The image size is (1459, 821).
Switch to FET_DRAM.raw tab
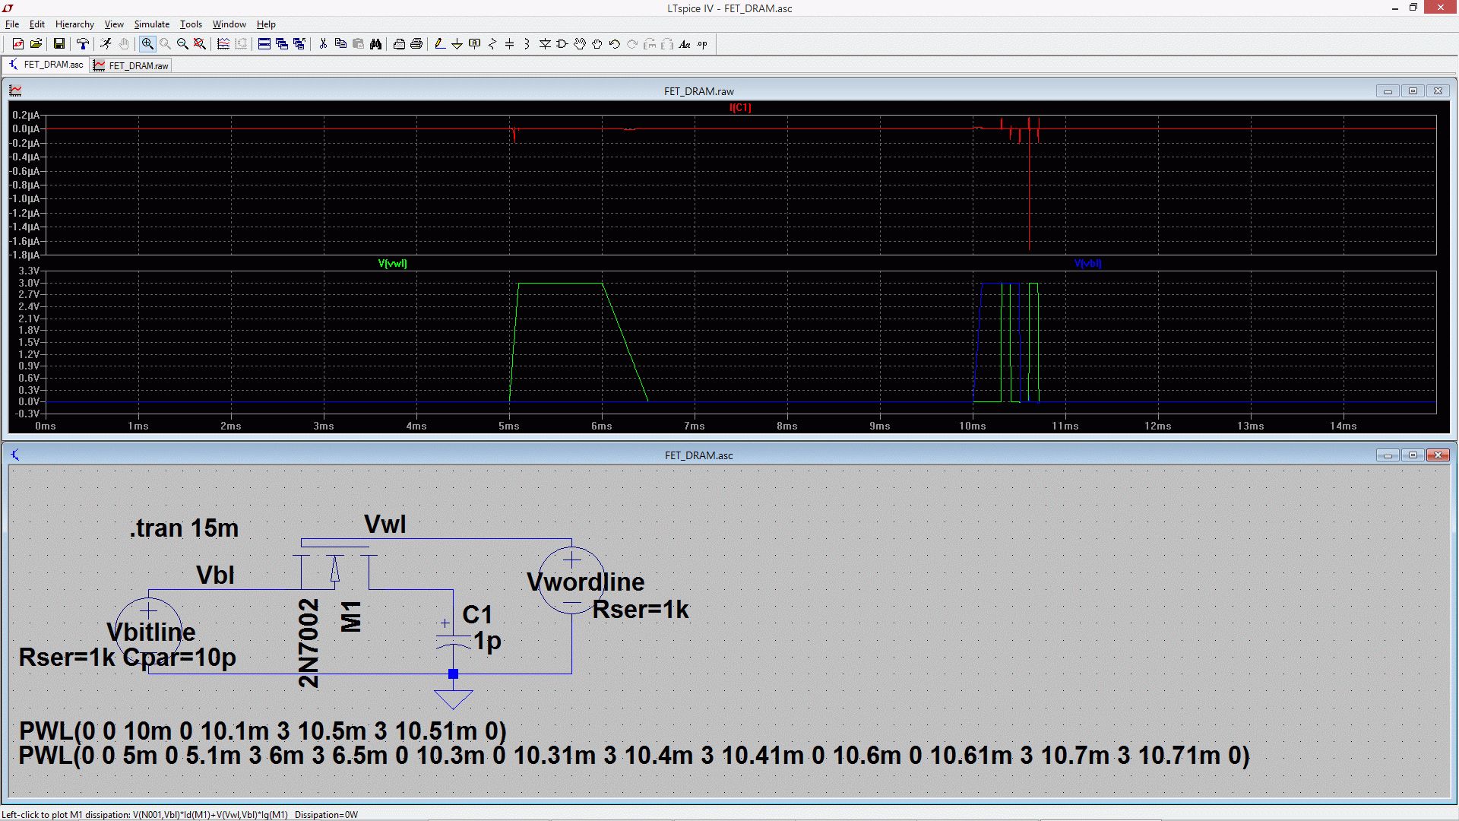point(131,65)
